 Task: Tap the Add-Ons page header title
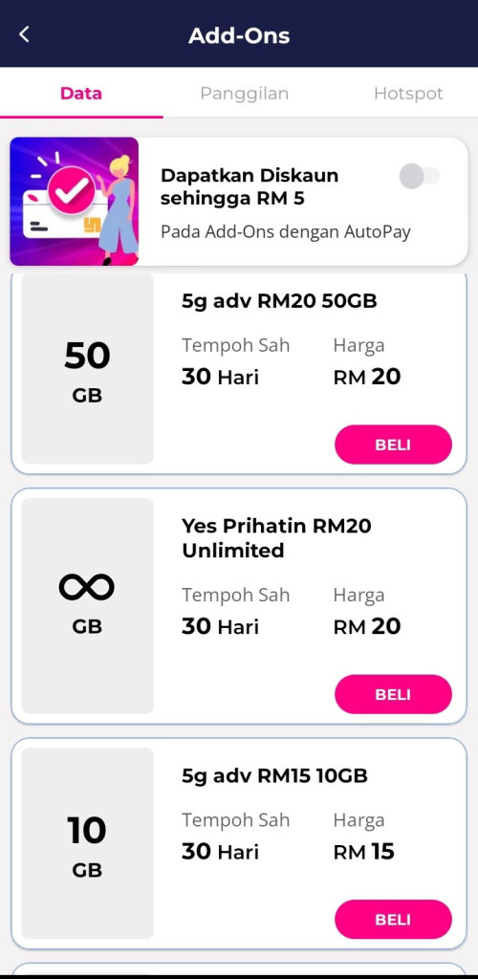pyautogui.click(x=239, y=35)
